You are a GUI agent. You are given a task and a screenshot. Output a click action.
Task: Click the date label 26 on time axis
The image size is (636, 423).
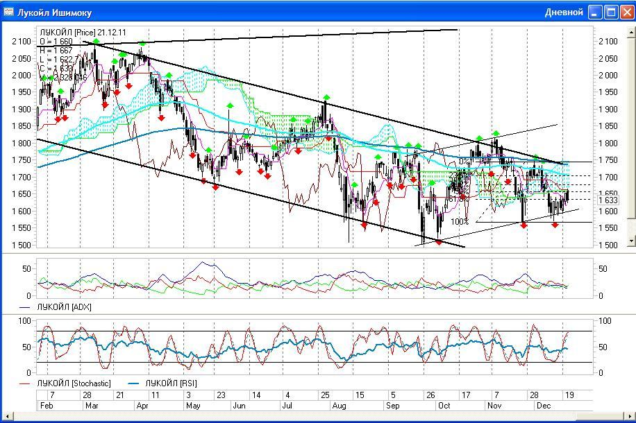tap(430, 395)
